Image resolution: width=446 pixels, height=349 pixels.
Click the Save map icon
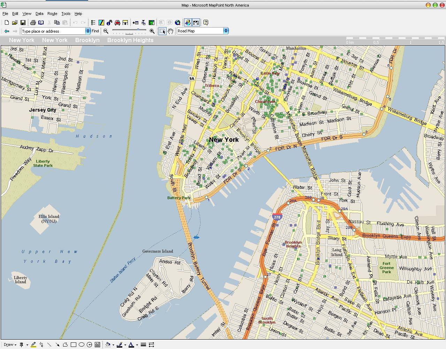[x=23, y=23]
